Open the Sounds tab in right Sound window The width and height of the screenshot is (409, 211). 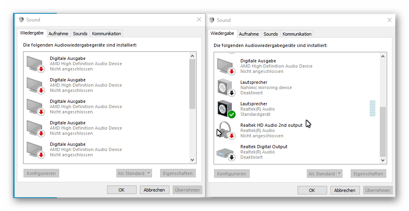(x=270, y=34)
